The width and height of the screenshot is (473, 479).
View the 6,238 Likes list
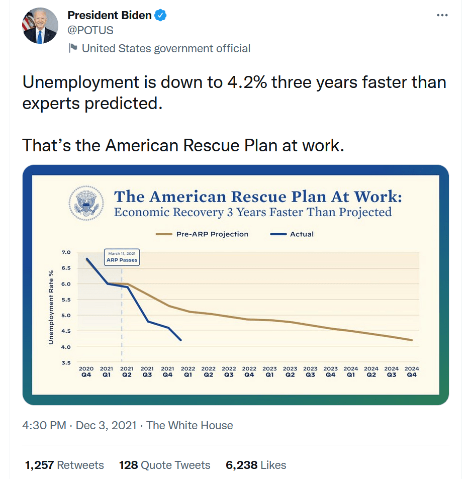tap(256, 465)
